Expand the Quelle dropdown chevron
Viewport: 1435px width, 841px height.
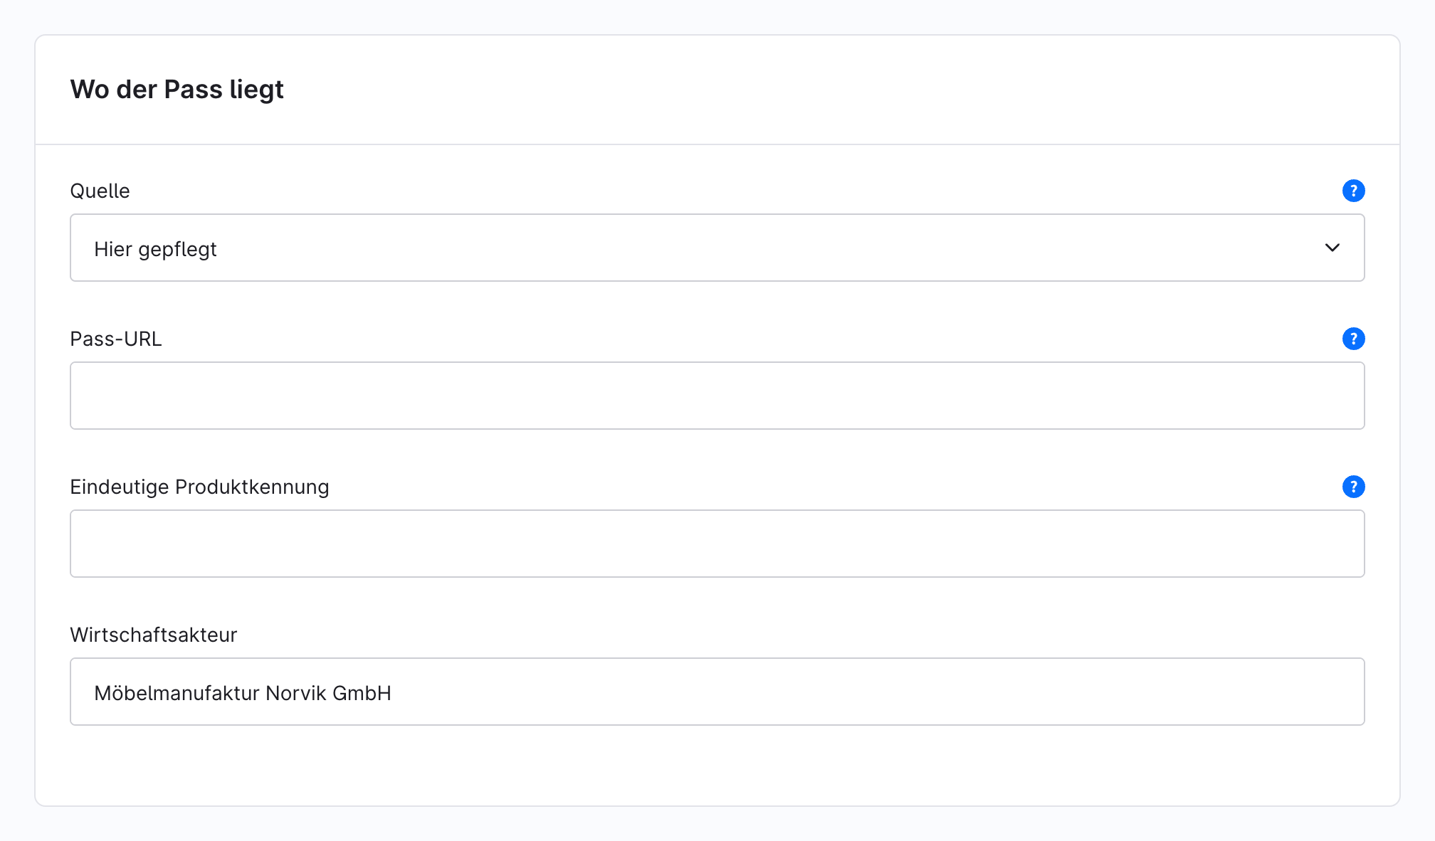(x=1332, y=248)
